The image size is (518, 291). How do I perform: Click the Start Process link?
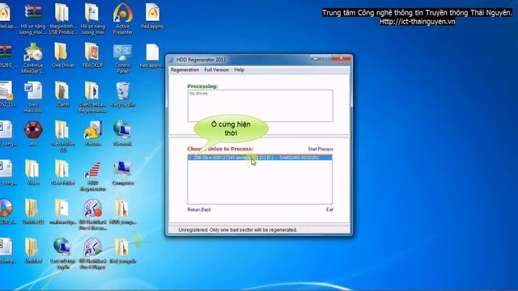[x=321, y=149]
